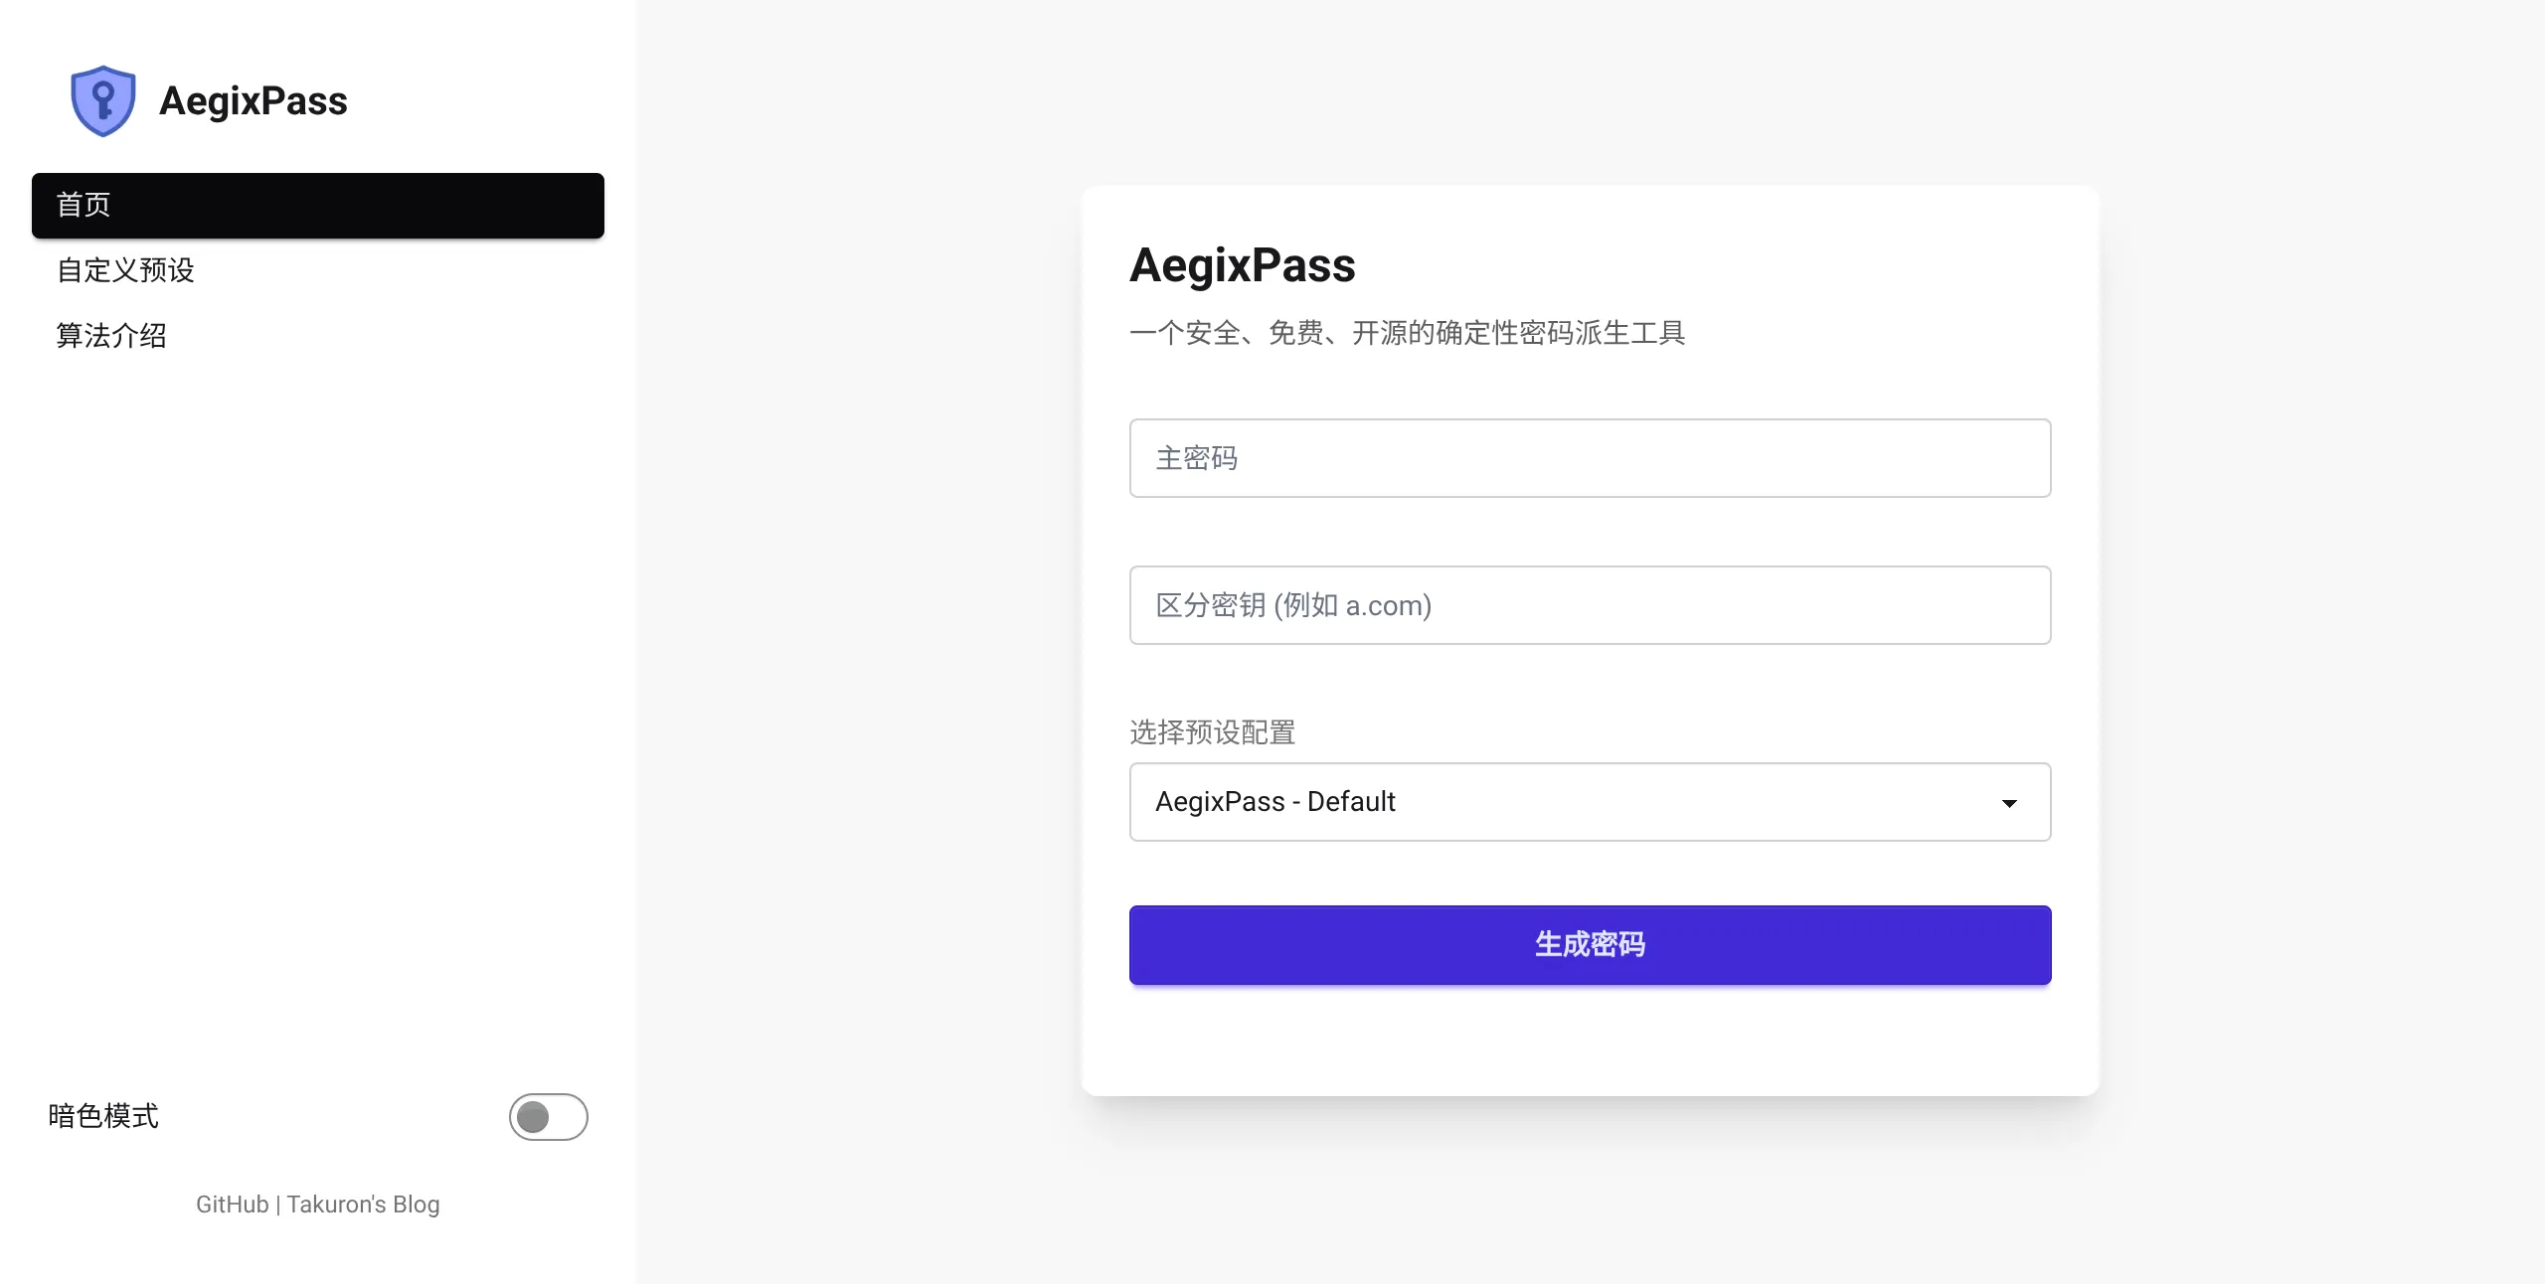Click the selected value 'AegixPass - Default'
This screenshot has width=2545, height=1284.
tap(1274, 802)
